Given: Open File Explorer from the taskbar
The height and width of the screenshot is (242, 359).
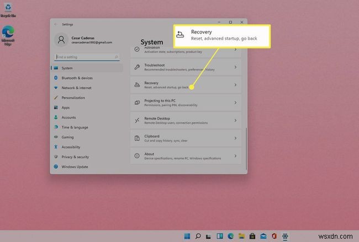Looking at the screenshot, I should pyautogui.click(x=241, y=236).
